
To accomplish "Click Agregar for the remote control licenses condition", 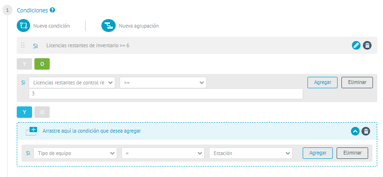I will (x=322, y=83).
